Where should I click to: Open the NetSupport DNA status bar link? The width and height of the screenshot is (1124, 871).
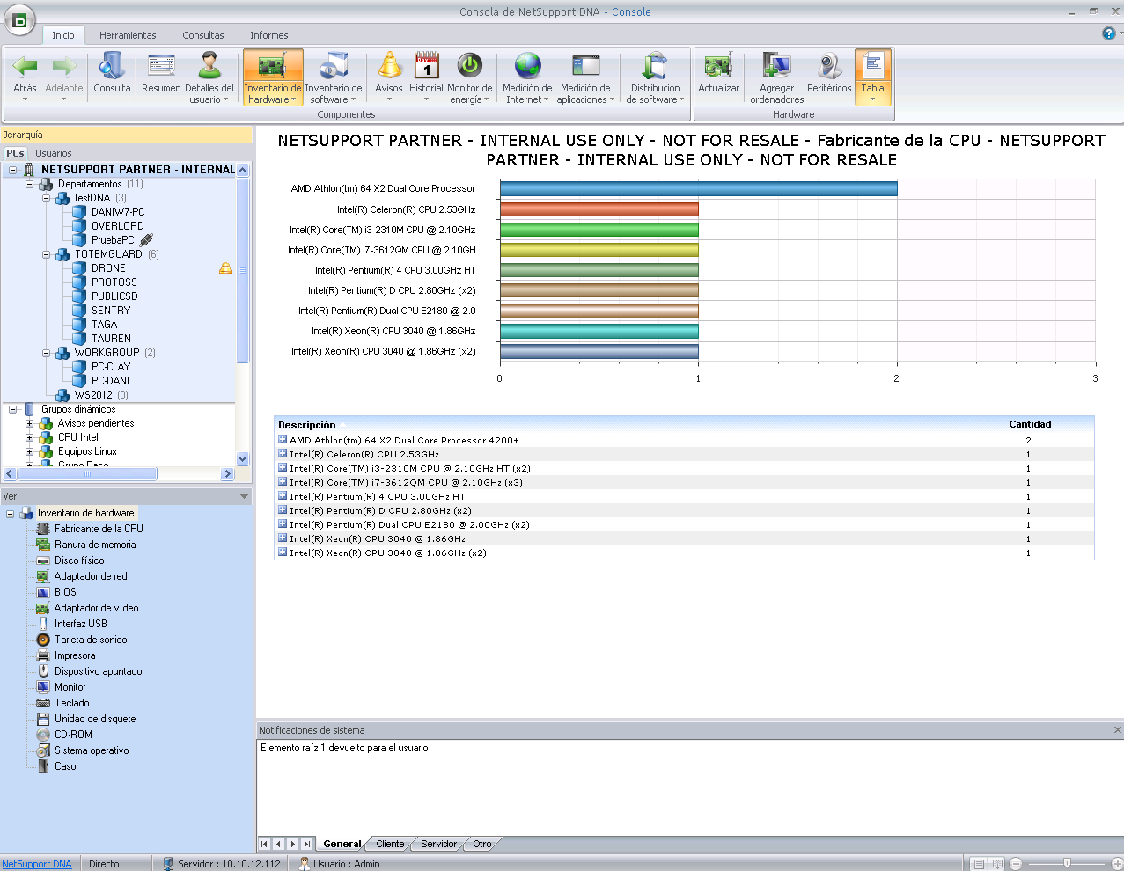point(37,864)
